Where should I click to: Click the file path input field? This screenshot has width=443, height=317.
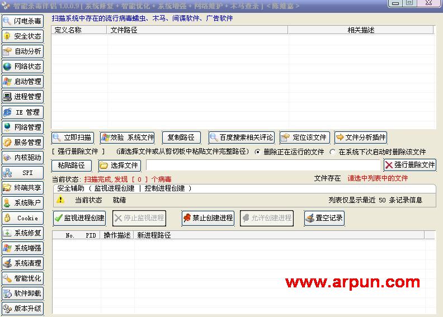[263, 165]
